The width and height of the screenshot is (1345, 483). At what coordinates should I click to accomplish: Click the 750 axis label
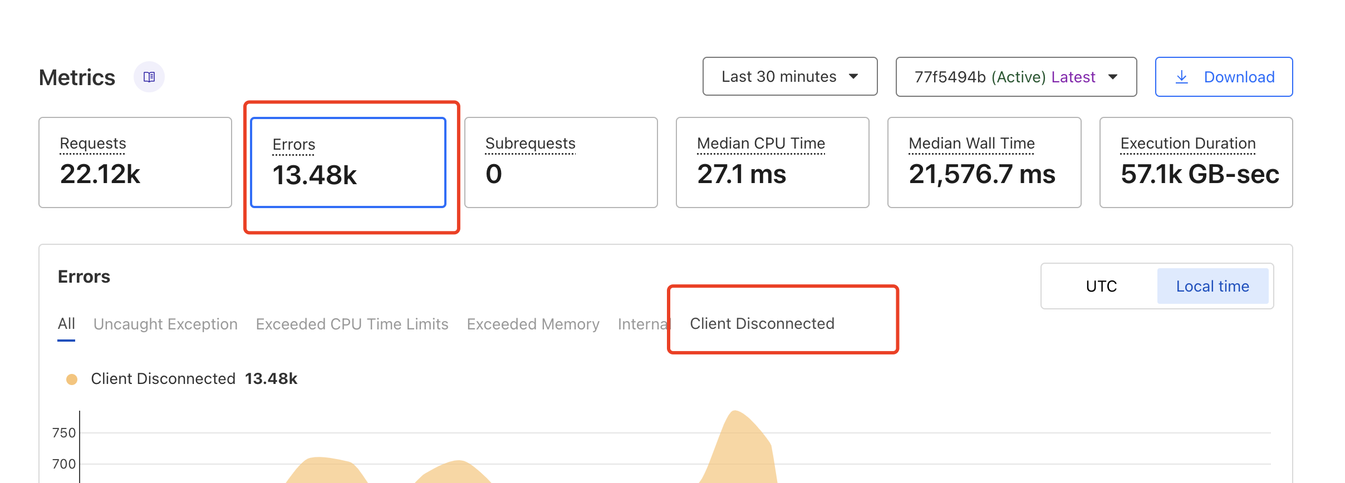63,433
